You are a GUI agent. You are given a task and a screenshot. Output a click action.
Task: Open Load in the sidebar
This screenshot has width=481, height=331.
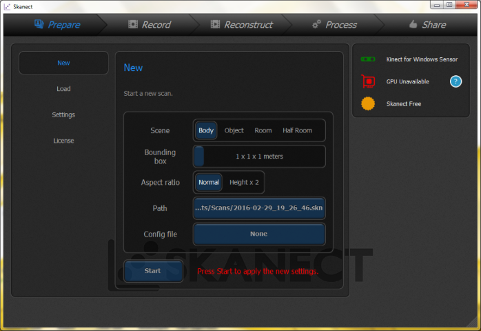coord(63,89)
